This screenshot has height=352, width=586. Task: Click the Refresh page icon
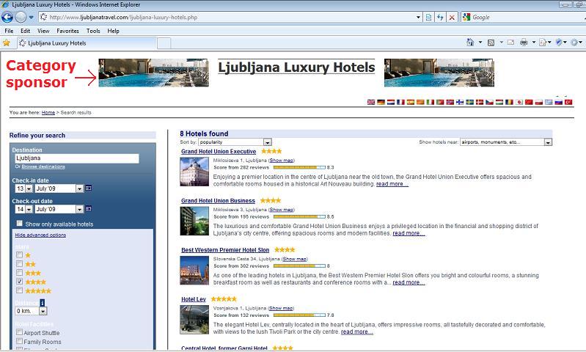point(439,17)
